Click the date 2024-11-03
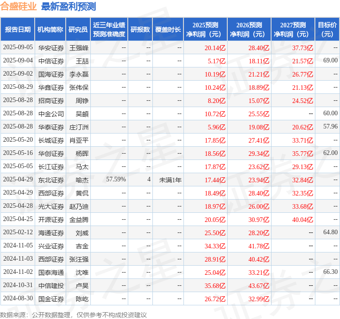The width and height of the screenshot is (340, 319). pos(18,258)
